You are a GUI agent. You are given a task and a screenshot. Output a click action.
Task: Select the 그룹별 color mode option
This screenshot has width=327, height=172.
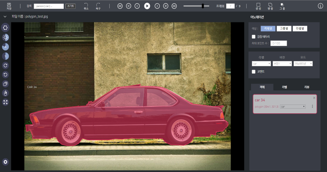(x=284, y=29)
